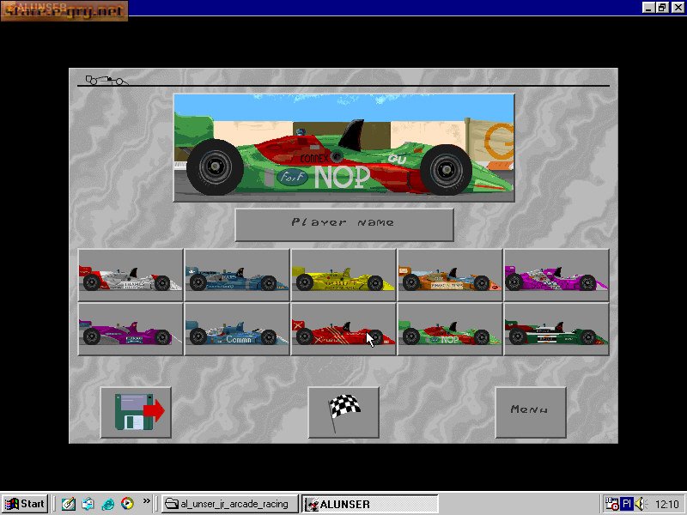Image resolution: width=687 pixels, height=515 pixels.
Task: Restore the ALUNSER window size
Action: point(662,7)
